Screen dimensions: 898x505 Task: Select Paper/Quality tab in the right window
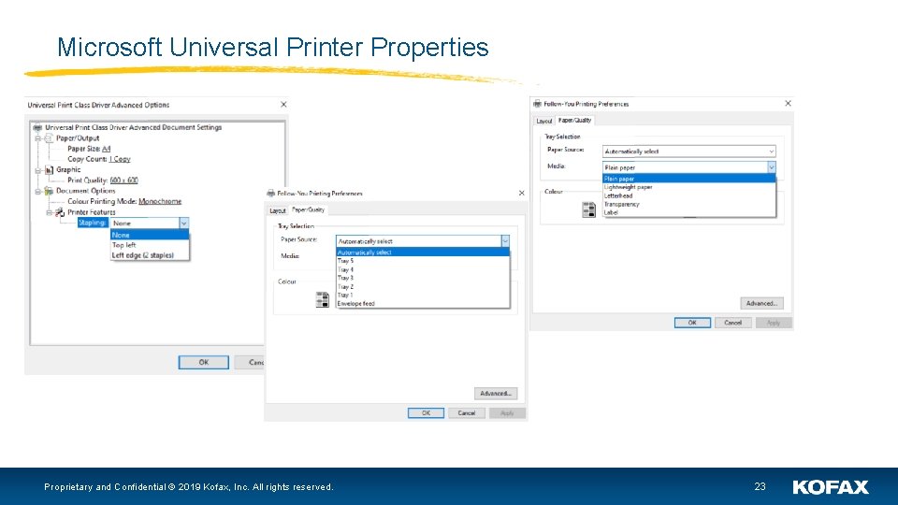[x=574, y=121]
